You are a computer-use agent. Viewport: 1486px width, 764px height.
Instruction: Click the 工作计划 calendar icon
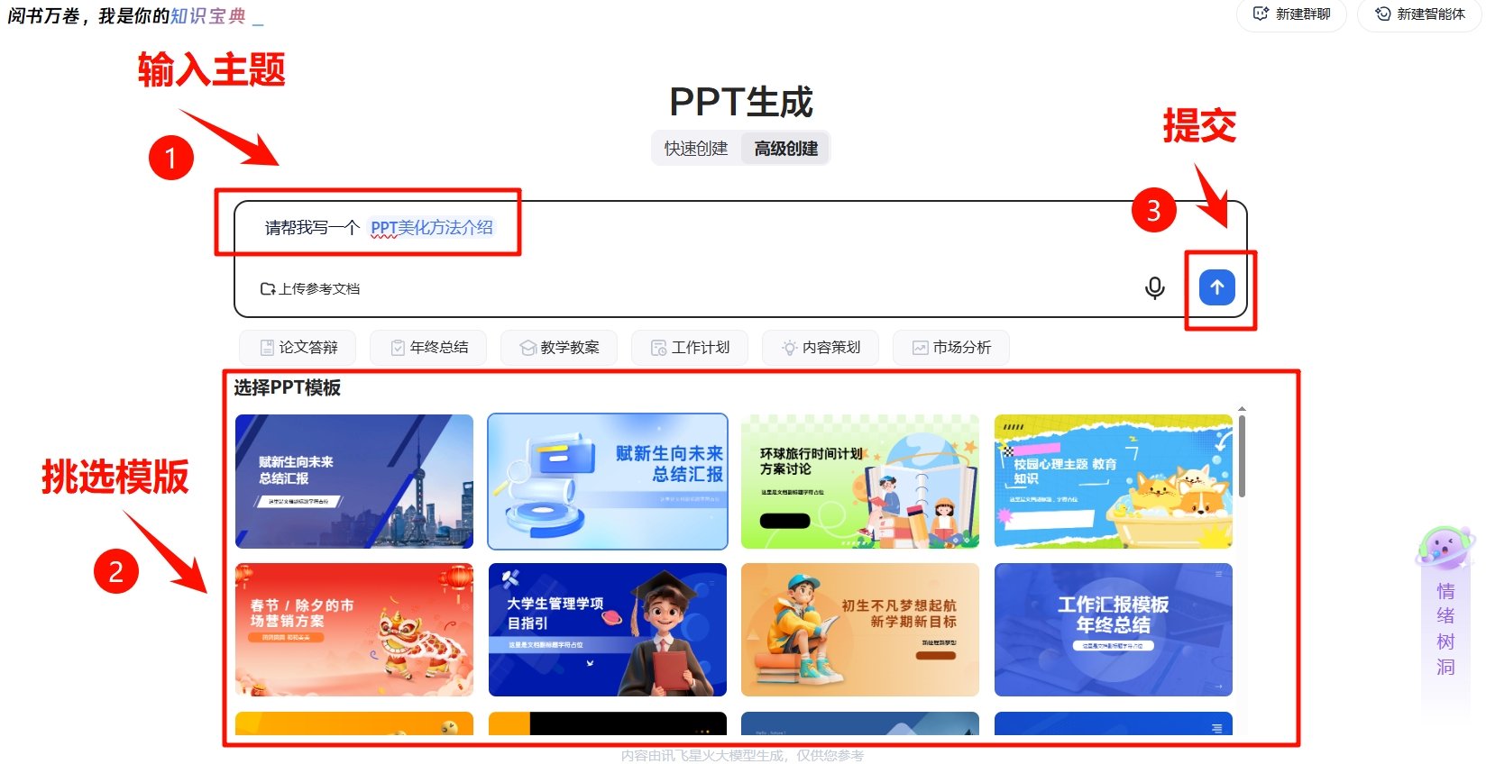(659, 347)
